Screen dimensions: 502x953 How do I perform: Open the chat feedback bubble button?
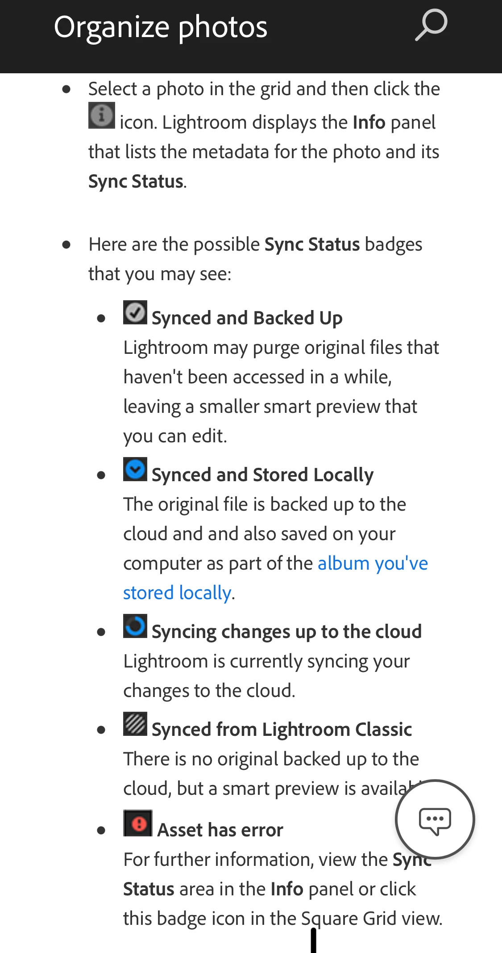pyautogui.click(x=435, y=820)
